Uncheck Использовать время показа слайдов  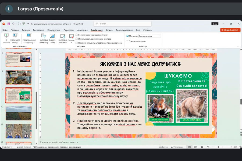pyautogui.click(x=77, y=39)
